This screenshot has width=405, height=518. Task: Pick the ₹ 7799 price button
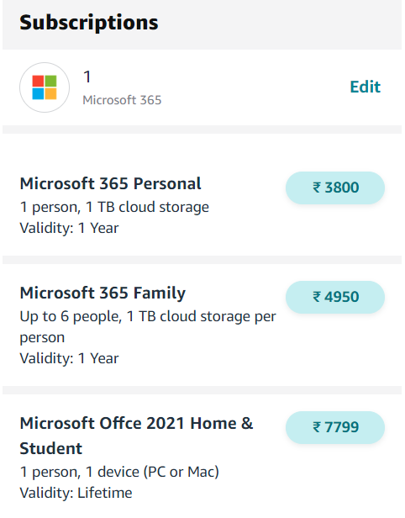click(x=335, y=427)
